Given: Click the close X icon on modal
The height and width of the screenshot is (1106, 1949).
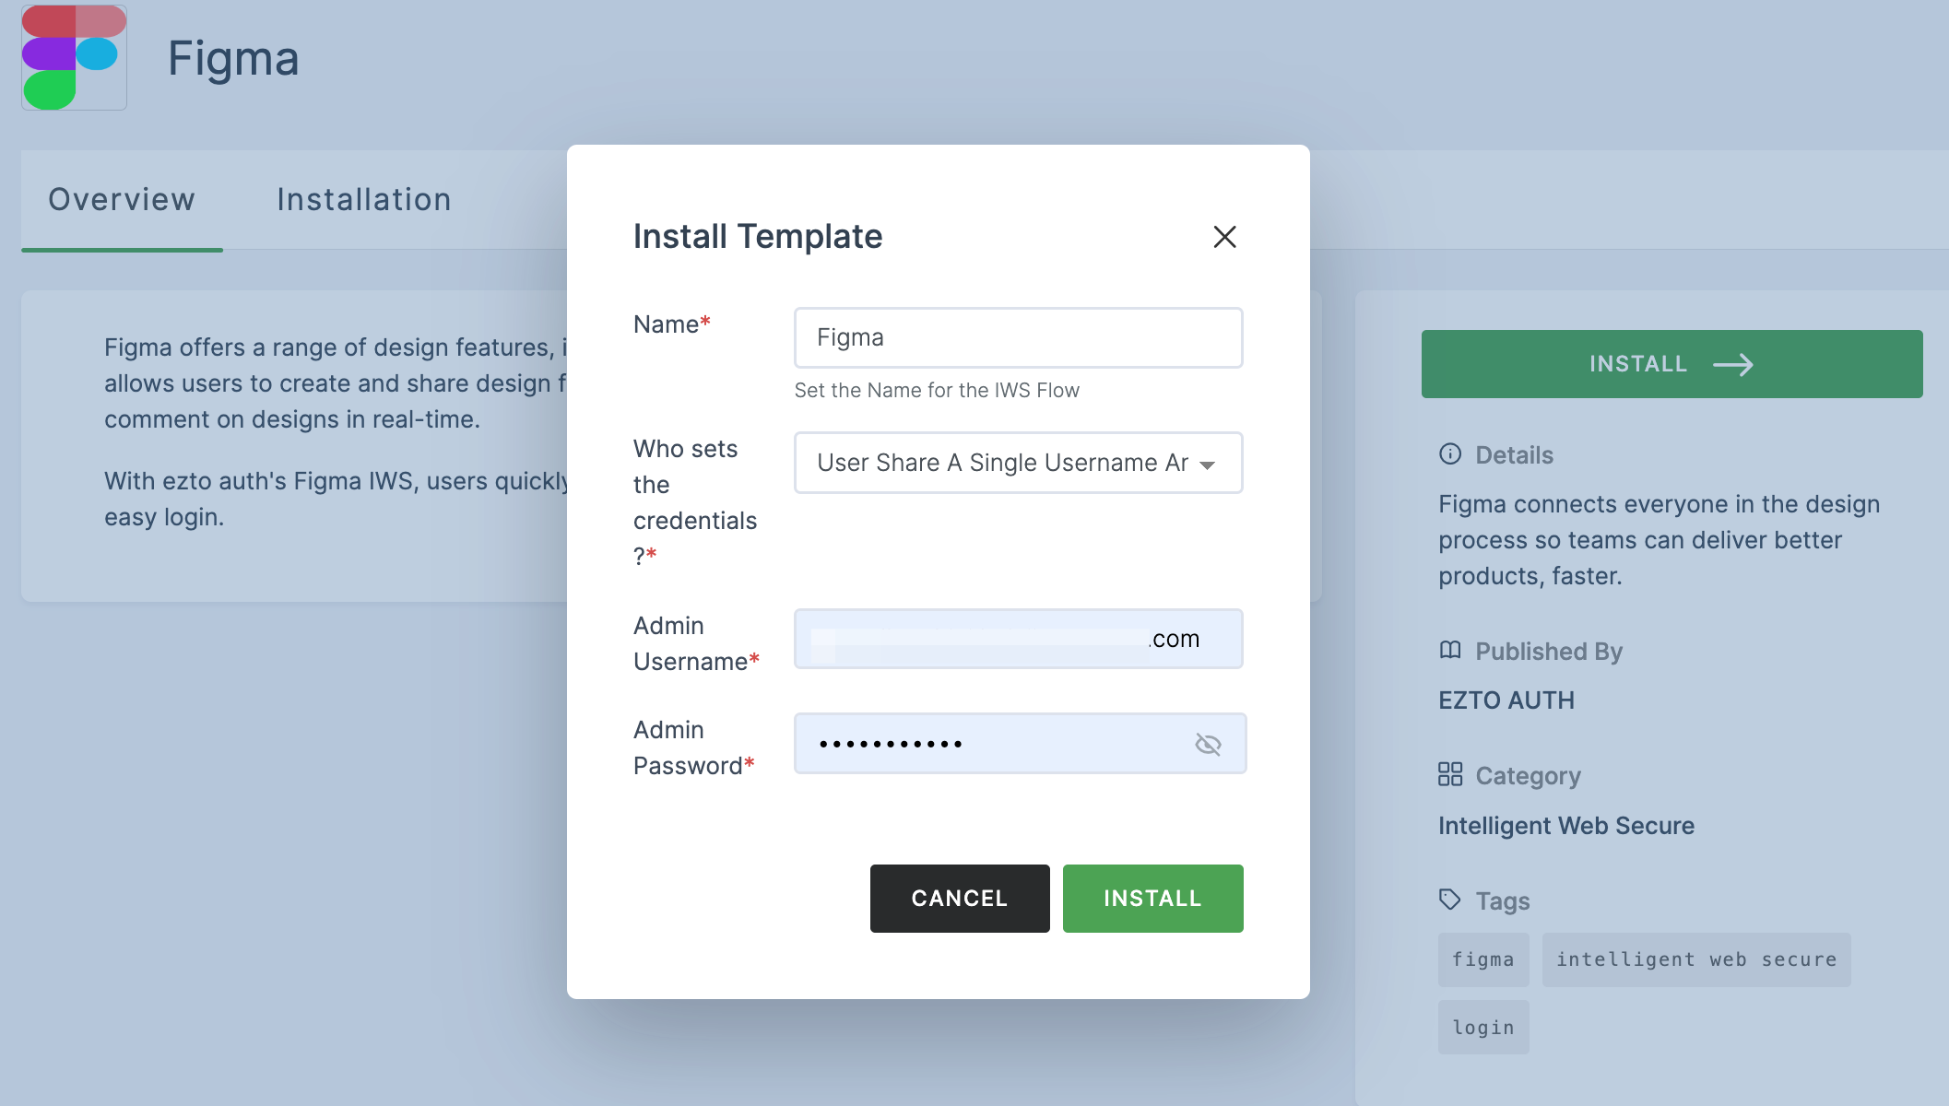Looking at the screenshot, I should [1223, 236].
